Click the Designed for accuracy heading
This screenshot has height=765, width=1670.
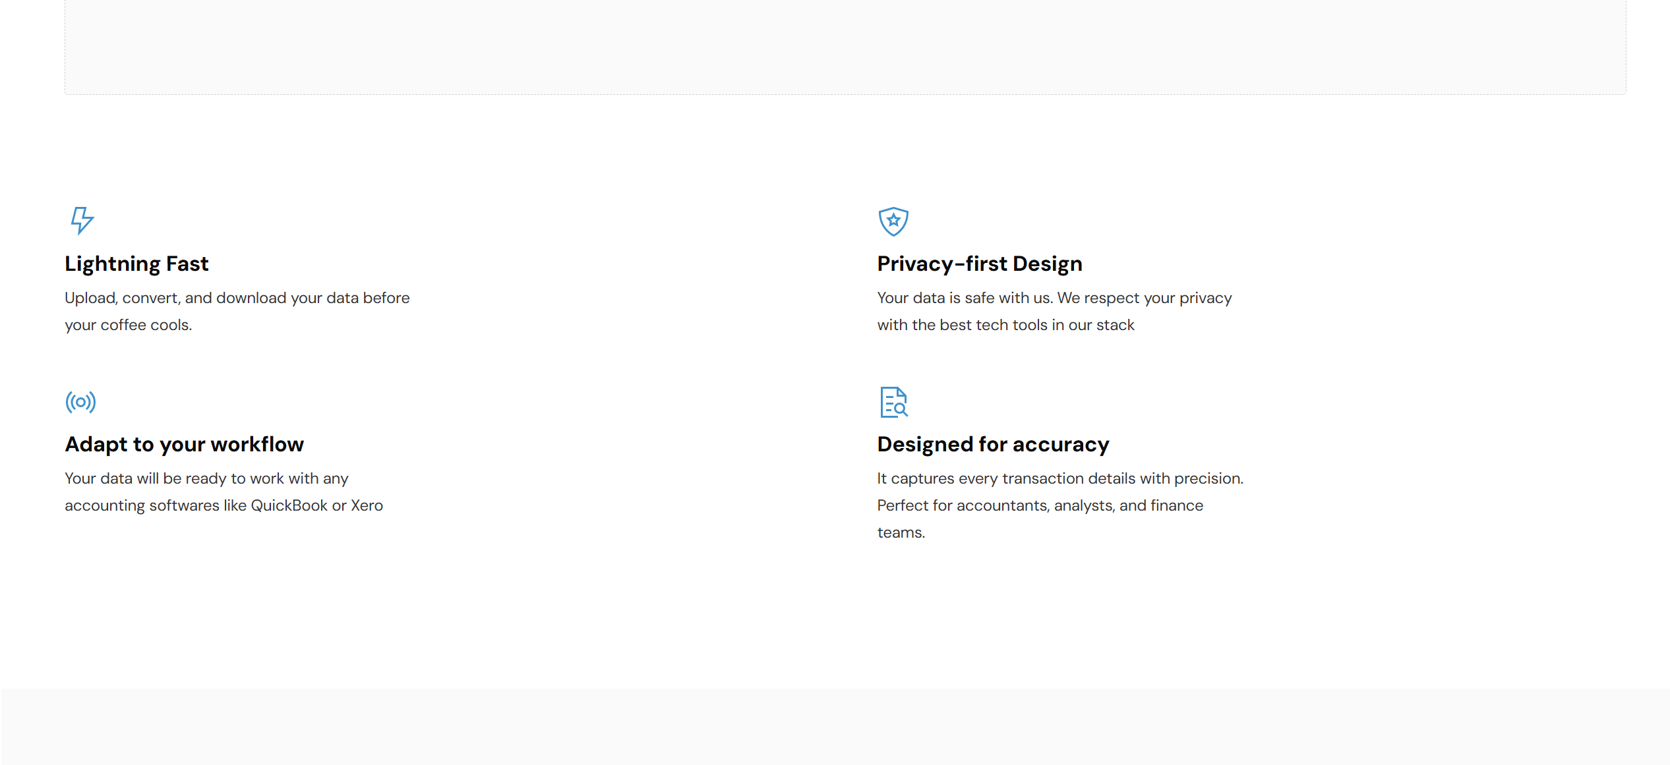[993, 444]
